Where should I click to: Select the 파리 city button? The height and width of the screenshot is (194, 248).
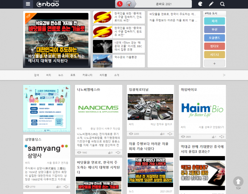[x=214, y=21]
